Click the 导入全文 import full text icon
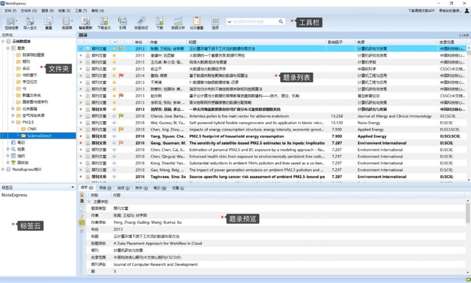 (30, 23)
